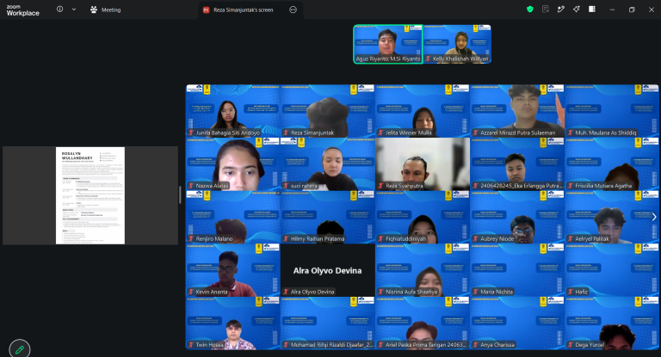The height and width of the screenshot is (357, 661).
Task: Click Alra Olyvo Devina's camera-off tile
Action: tap(328, 270)
